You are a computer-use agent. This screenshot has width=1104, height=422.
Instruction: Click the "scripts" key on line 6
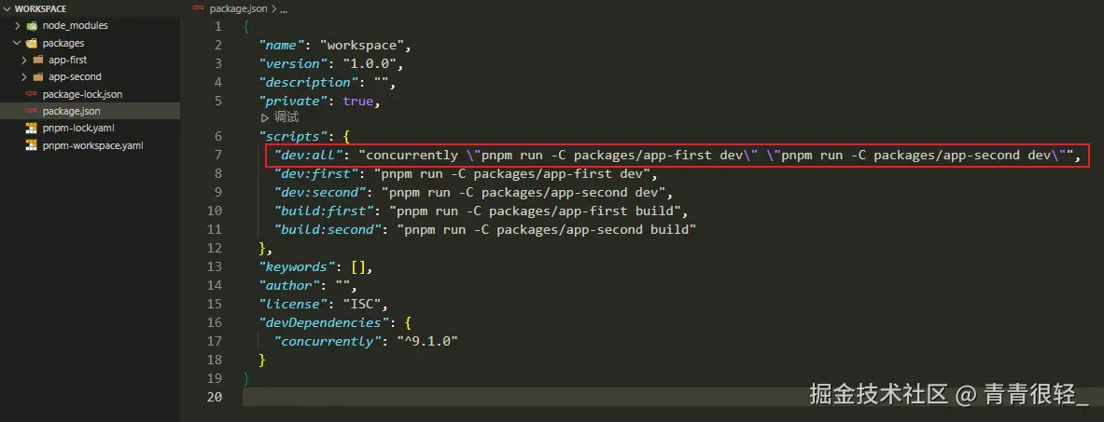(293, 136)
